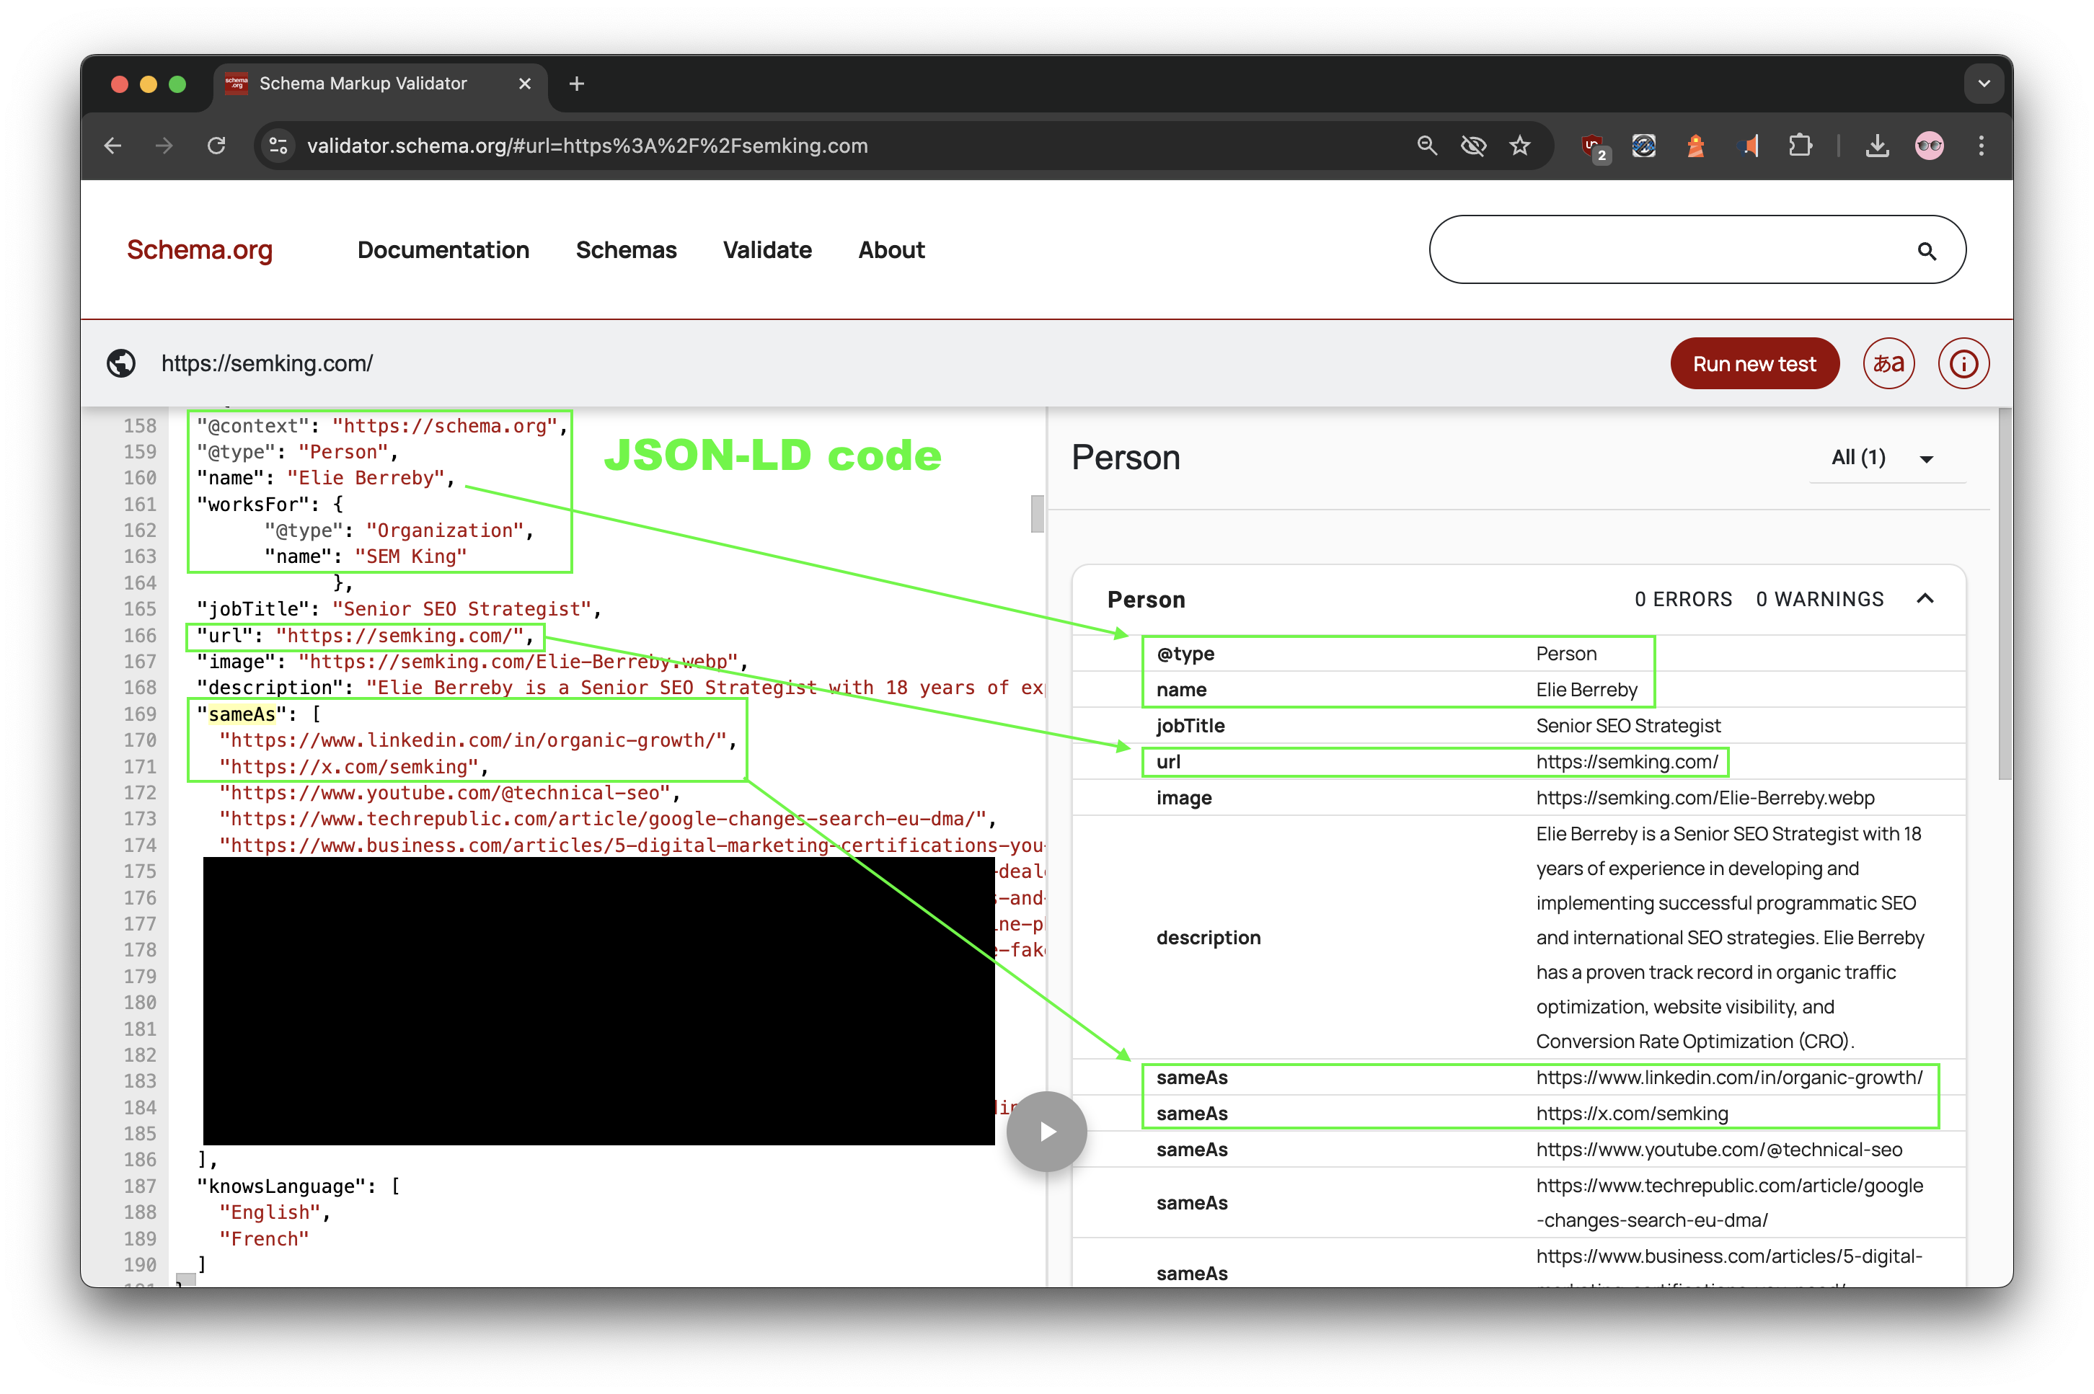Click the "jobTitle" line in code
Image resolution: width=2094 pixels, height=1394 pixels.
coord(399,609)
